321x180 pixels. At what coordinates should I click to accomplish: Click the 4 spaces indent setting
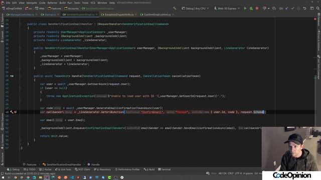click(248, 173)
